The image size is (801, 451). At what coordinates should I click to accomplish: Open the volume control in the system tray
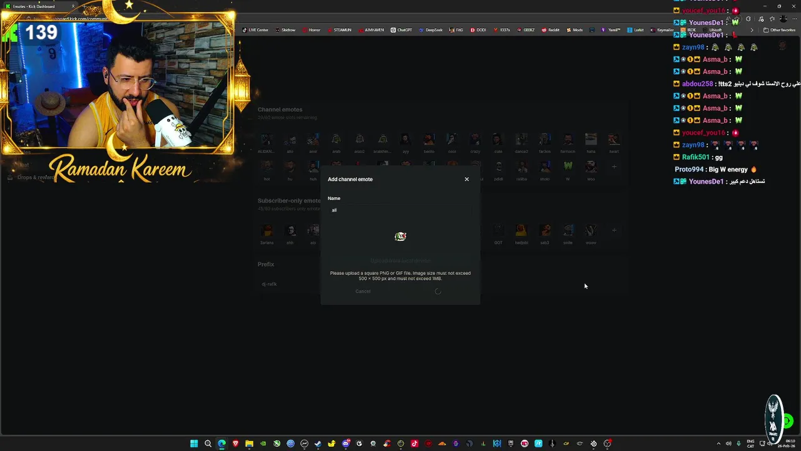728,443
